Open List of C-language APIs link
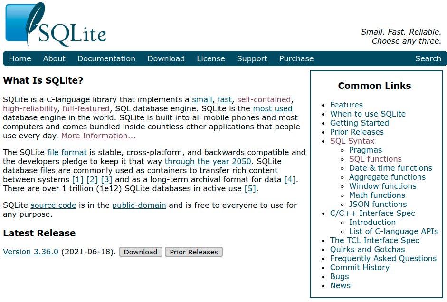Image resolution: width=447 pixels, height=302 pixels. [393, 232]
